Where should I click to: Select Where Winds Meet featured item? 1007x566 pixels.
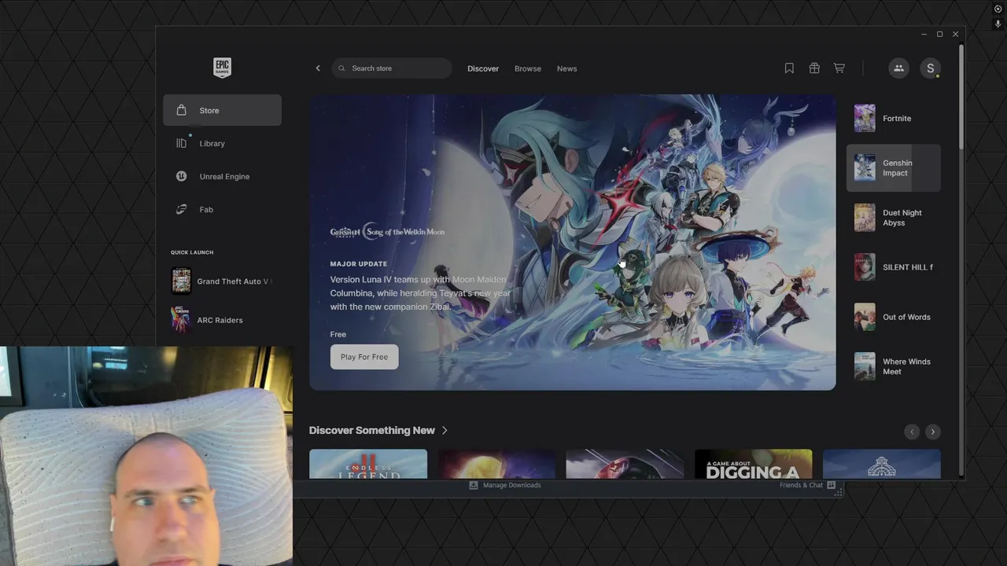click(894, 366)
